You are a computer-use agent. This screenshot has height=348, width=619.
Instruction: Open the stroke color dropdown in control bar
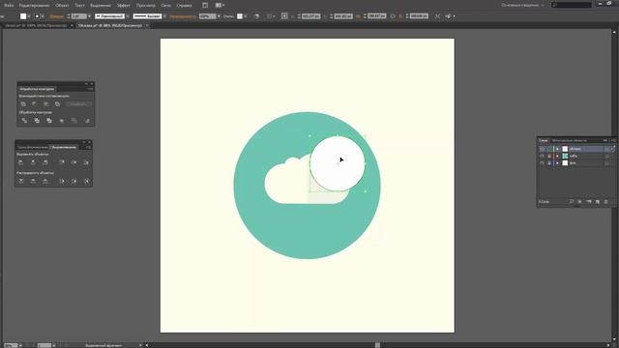(x=43, y=16)
